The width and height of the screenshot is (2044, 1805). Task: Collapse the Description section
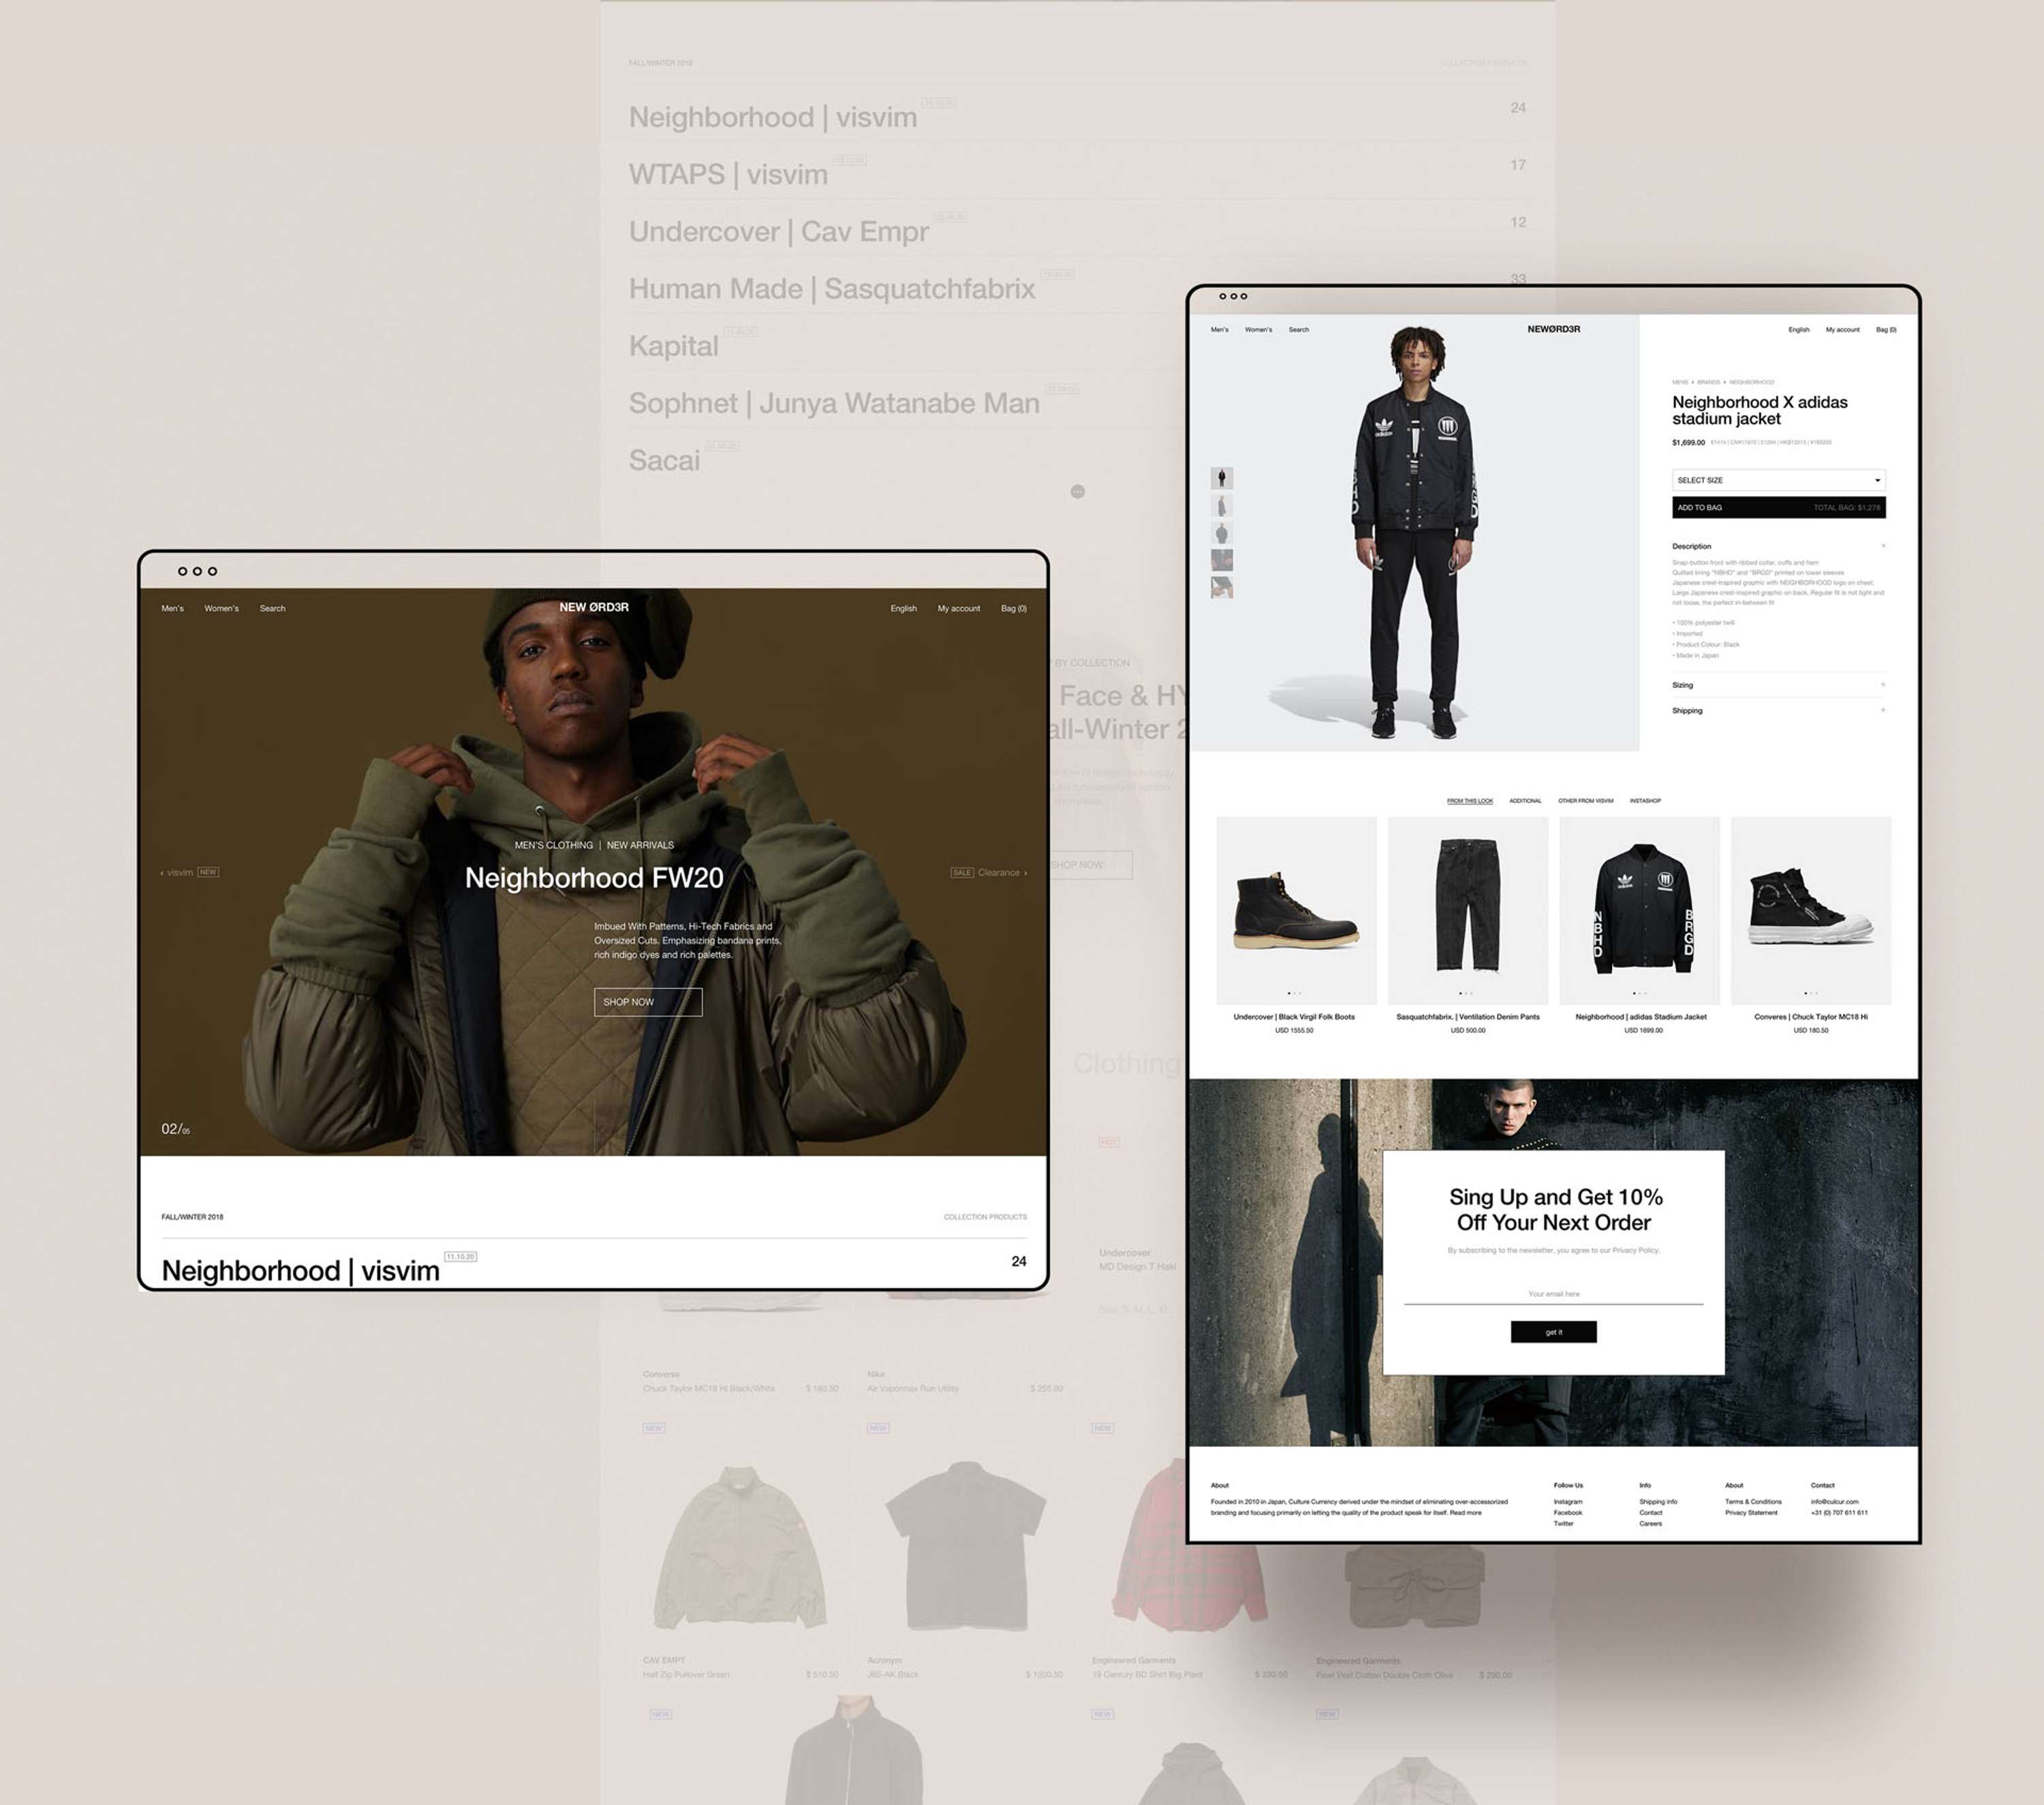[x=1779, y=547]
